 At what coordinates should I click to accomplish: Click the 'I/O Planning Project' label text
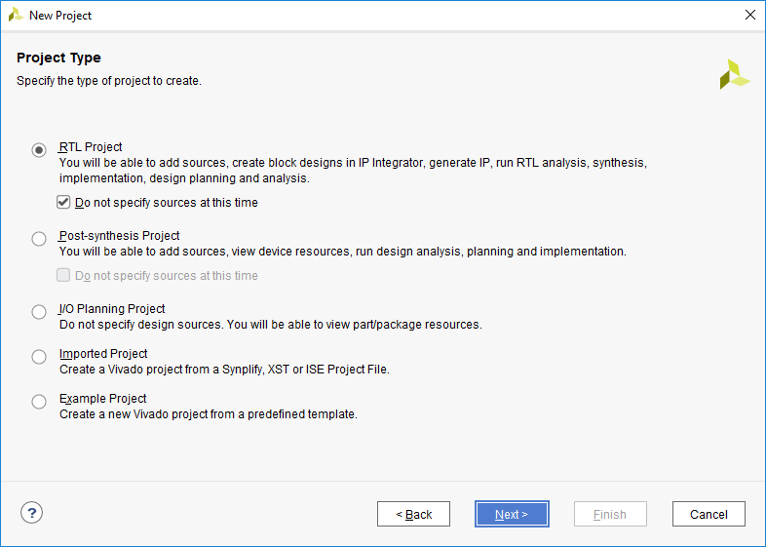point(112,309)
